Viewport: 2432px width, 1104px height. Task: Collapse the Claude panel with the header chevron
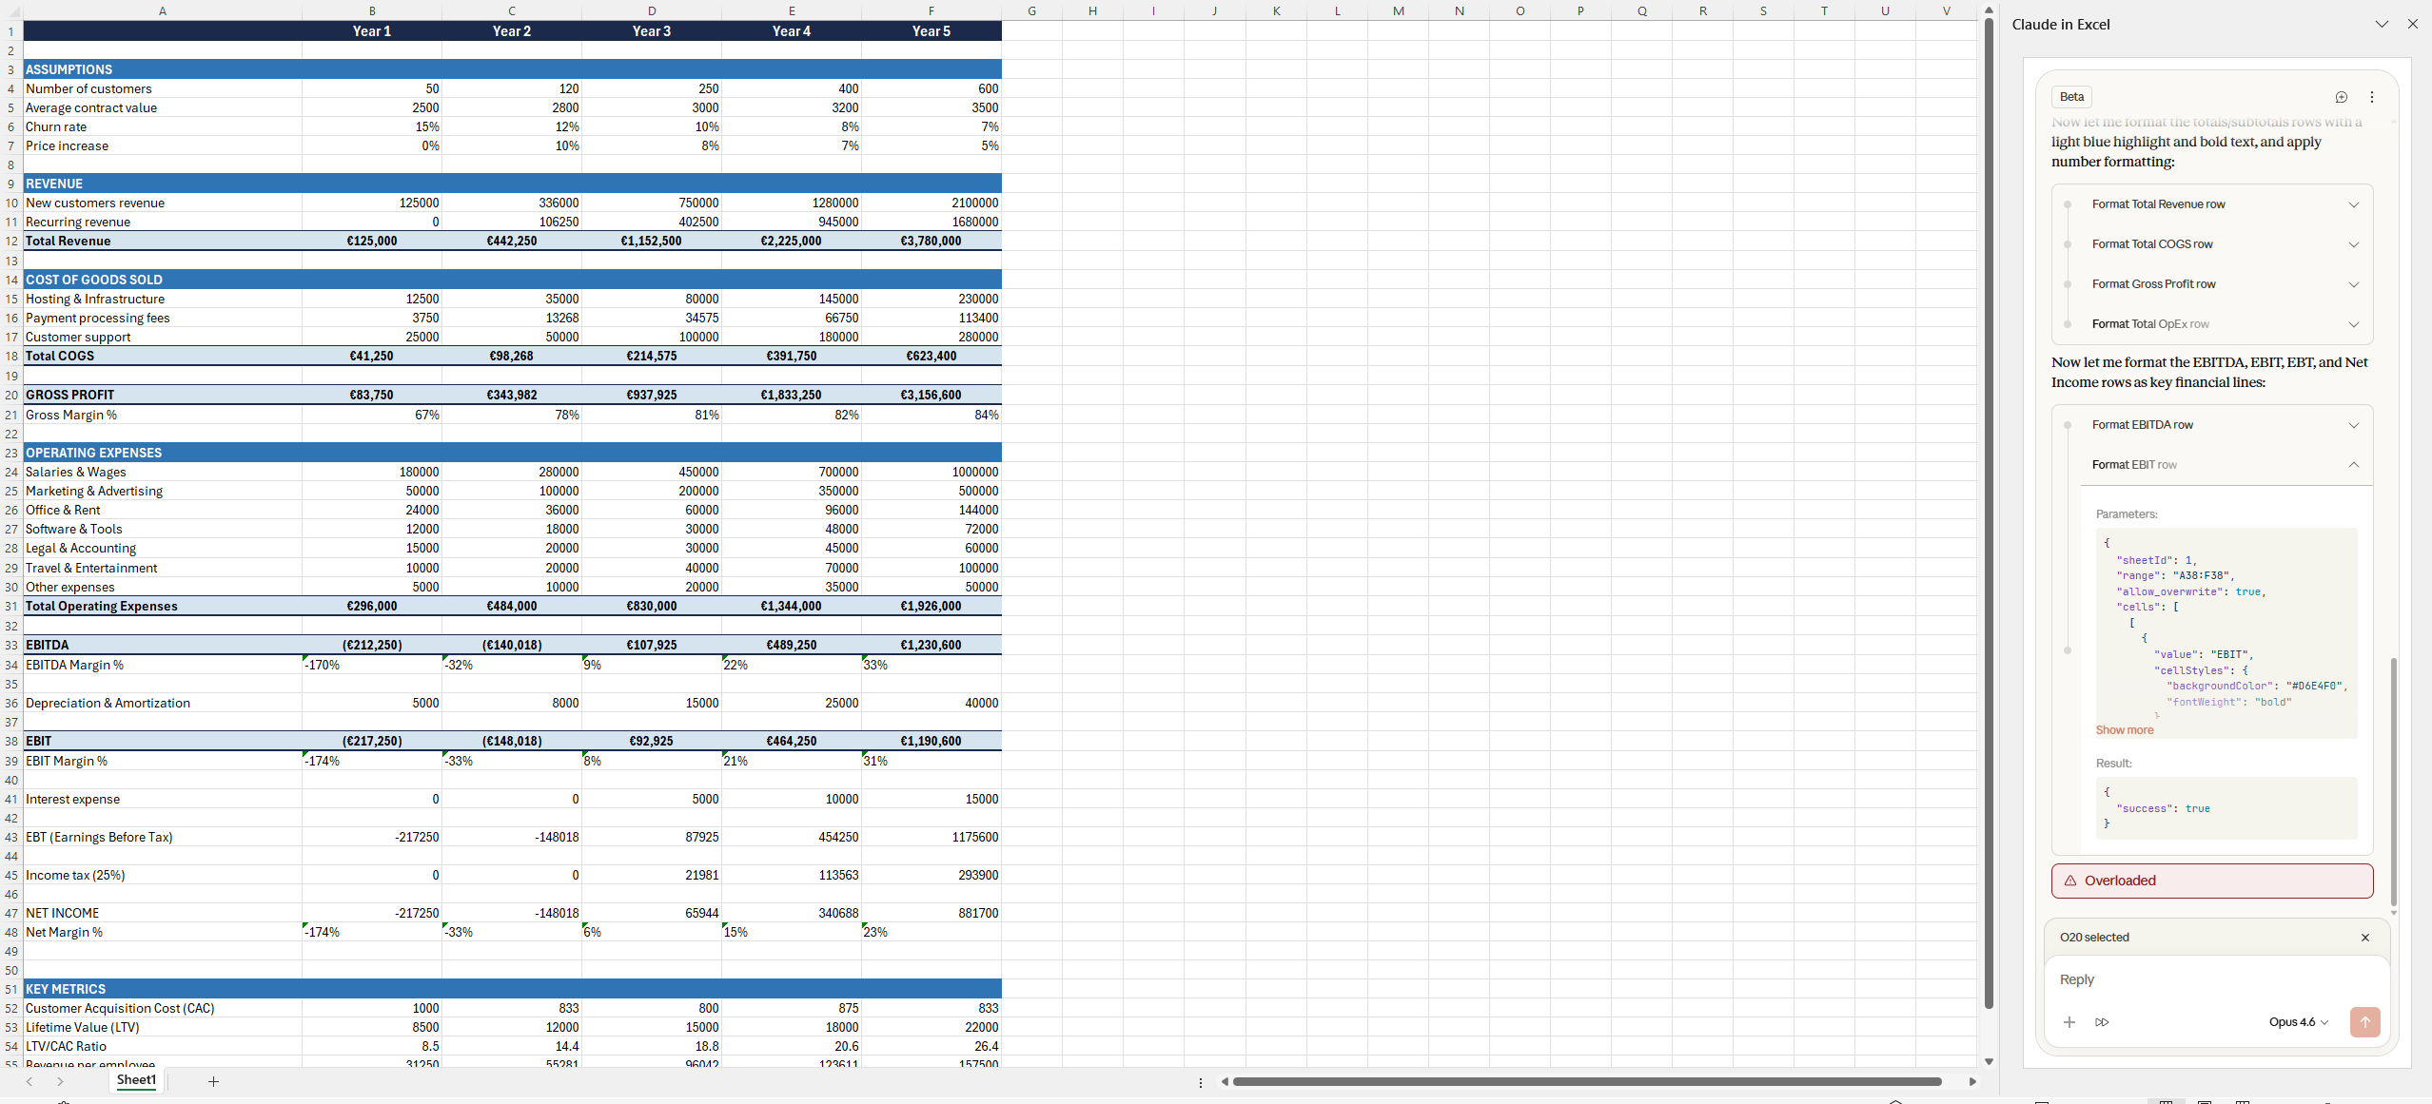(2382, 24)
